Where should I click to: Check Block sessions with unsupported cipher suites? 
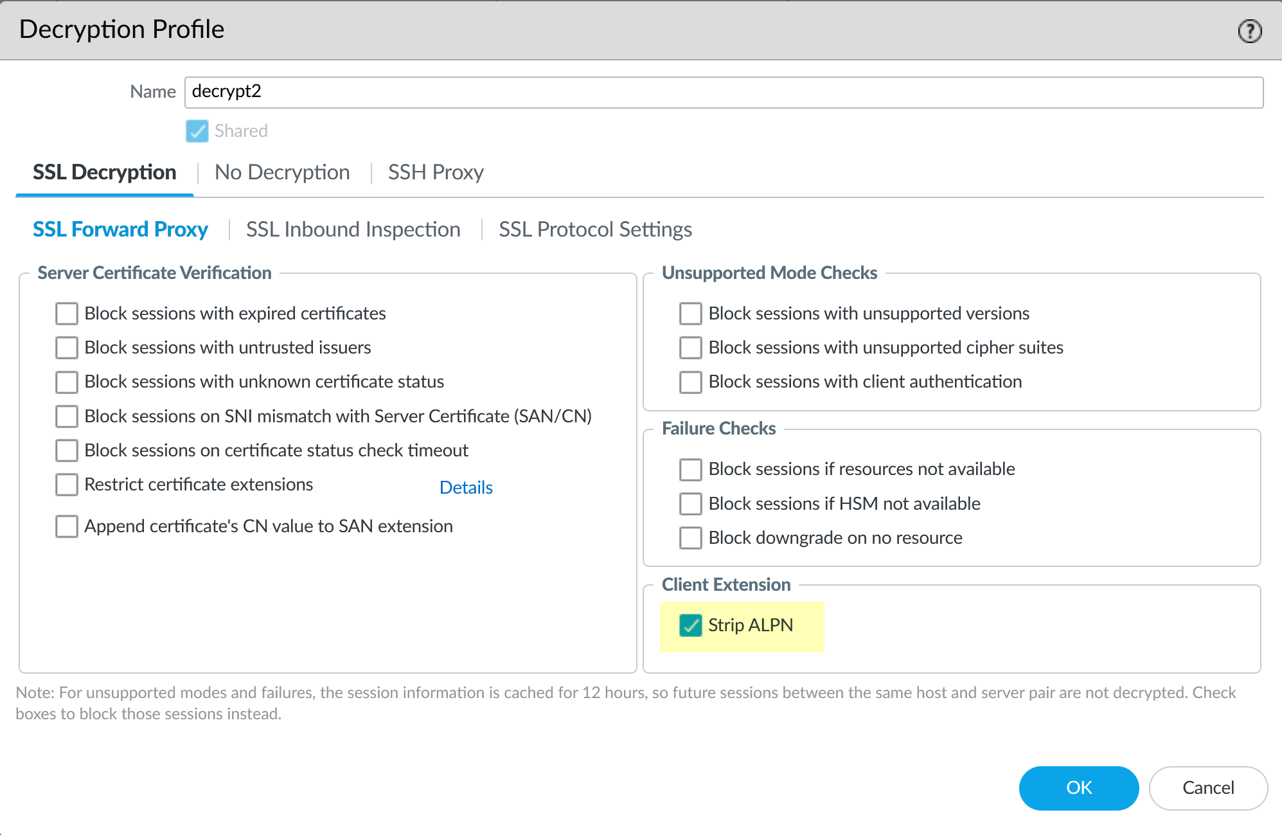click(x=691, y=348)
